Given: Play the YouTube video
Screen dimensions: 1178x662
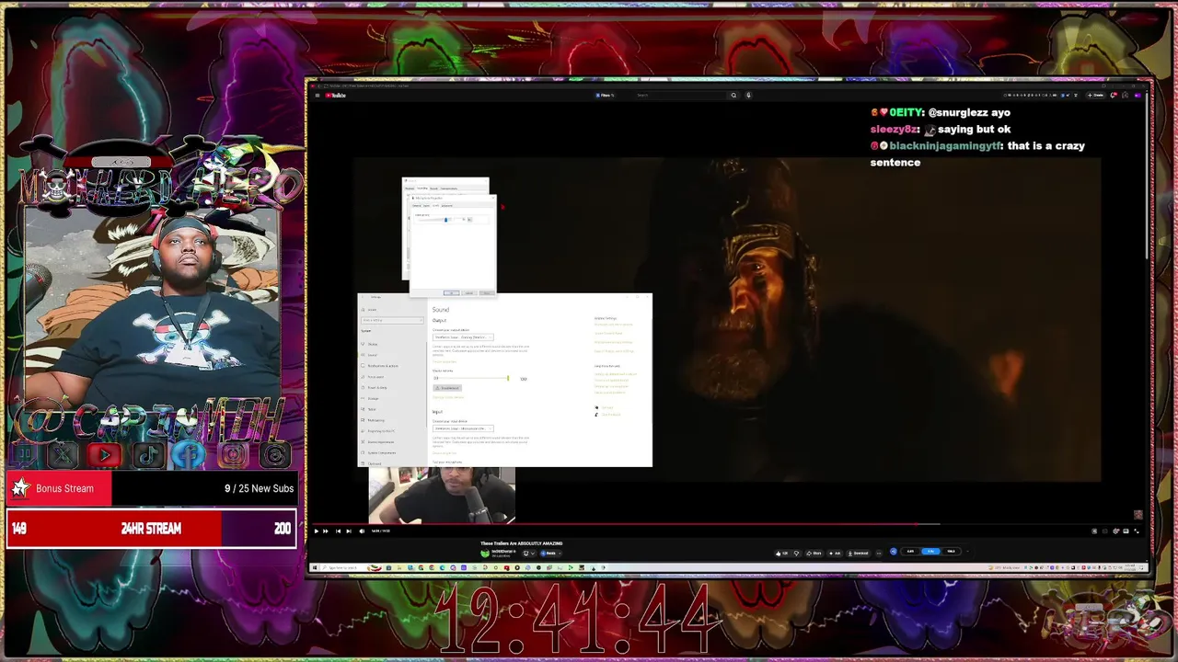Looking at the screenshot, I should click(x=316, y=531).
